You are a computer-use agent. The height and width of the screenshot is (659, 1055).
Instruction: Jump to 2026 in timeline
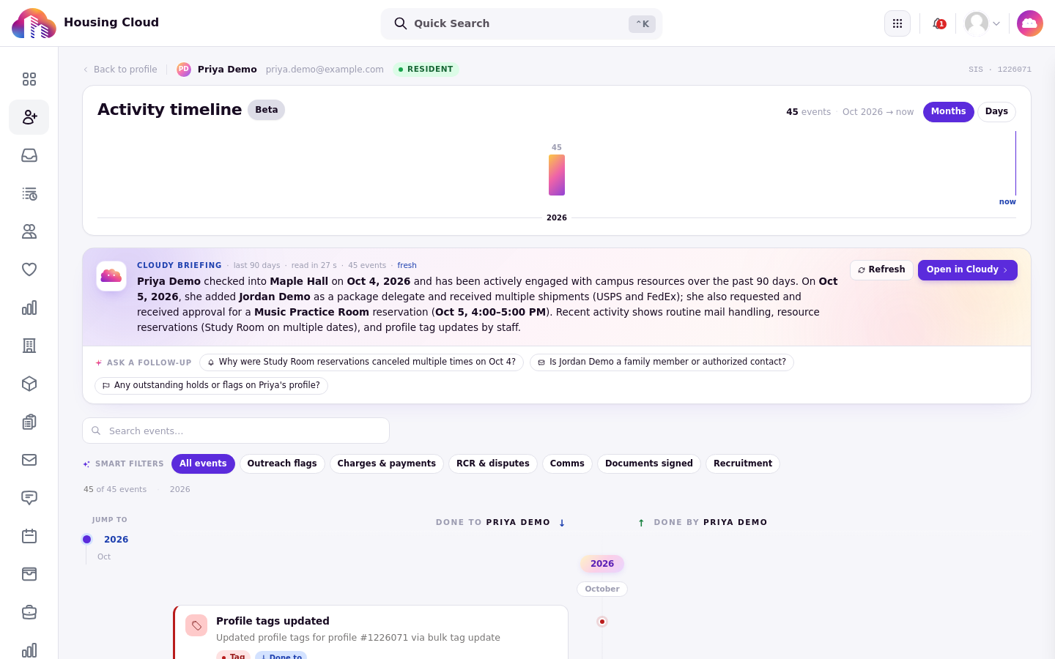pyautogui.click(x=116, y=540)
